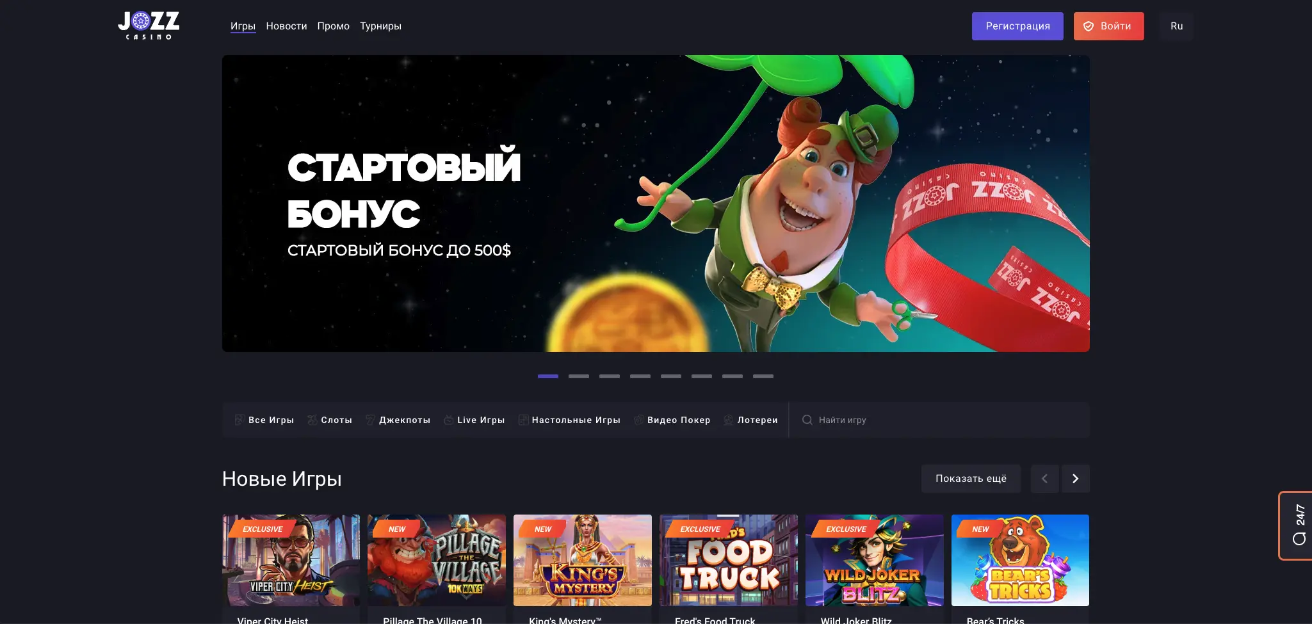The width and height of the screenshot is (1312, 624).
Task: Show next games with the right arrow
Action: click(1075, 479)
